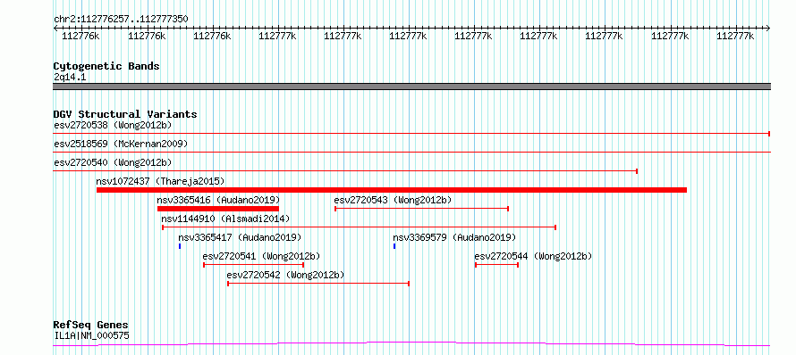The height and width of the screenshot is (355, 796).
Task: Select the thick red nsv3365416 bar
Action: pos(218,209)
